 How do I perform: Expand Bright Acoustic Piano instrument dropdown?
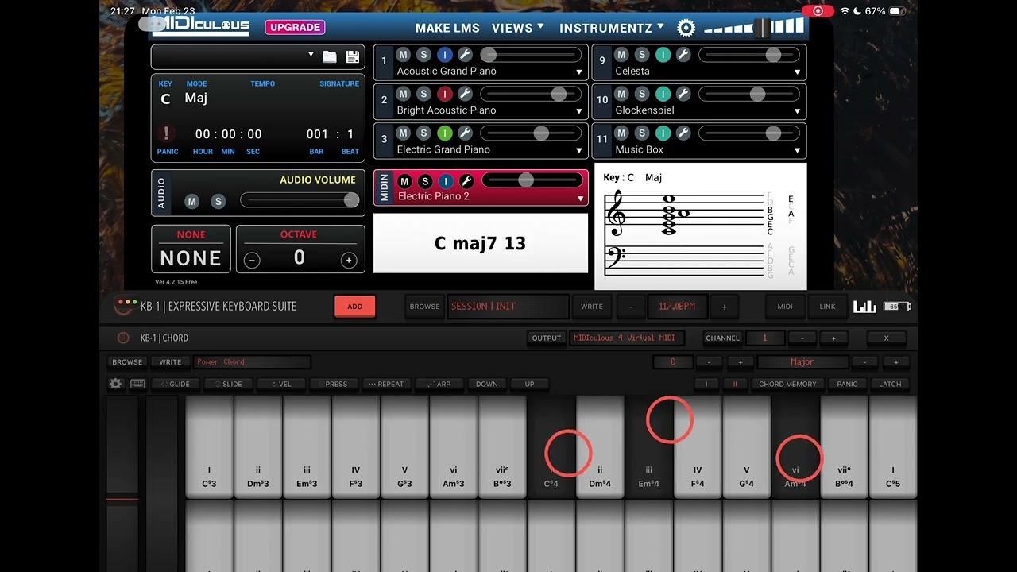pyautogui.click(x=579, y=111)
